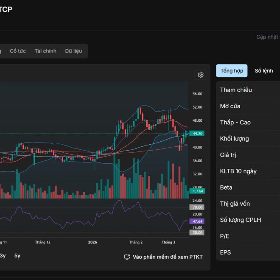Open the Cổ tức tab

[18, 51]
